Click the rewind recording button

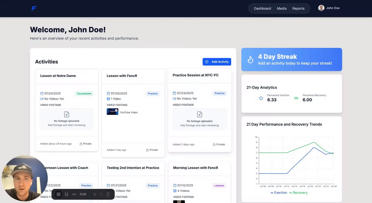[x=74, y=194]
